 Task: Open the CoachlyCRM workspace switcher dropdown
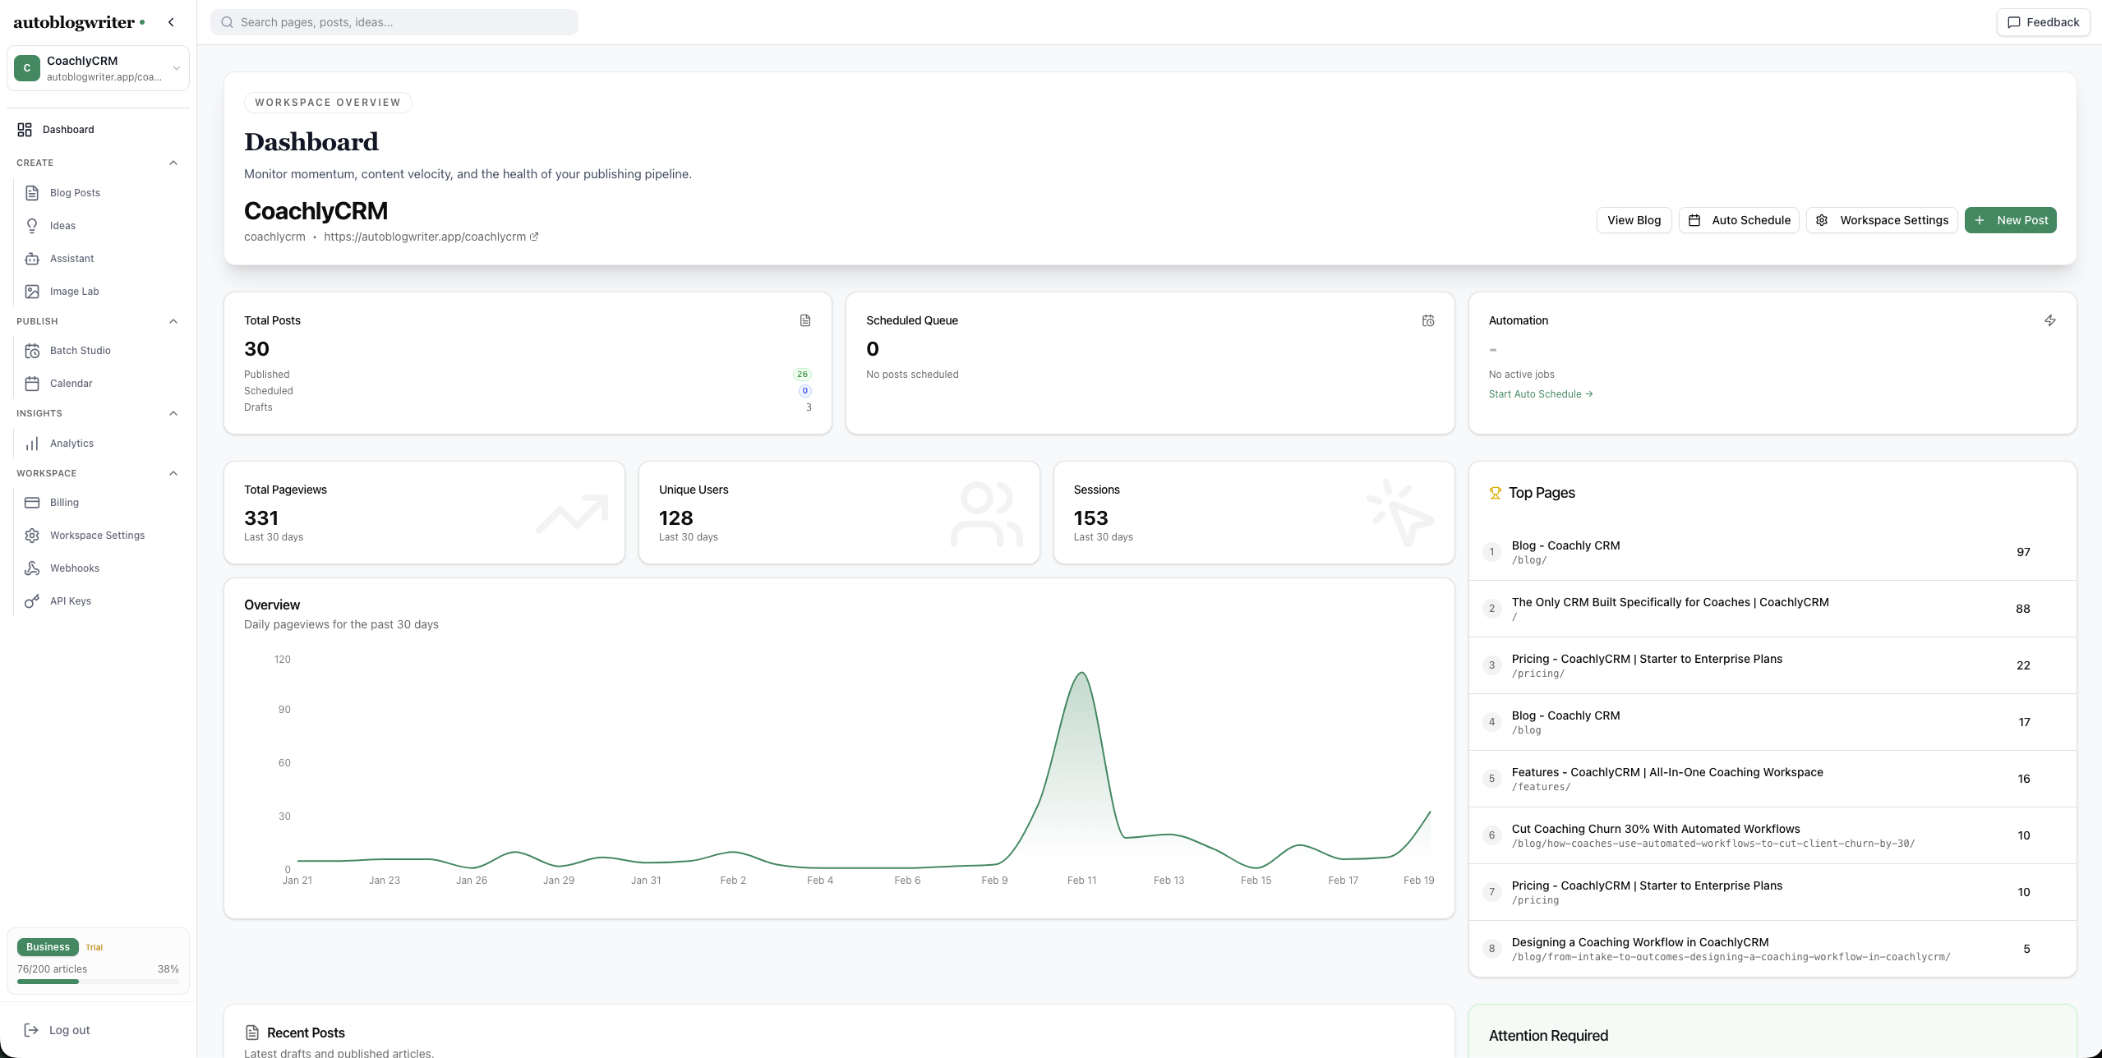[176, 68]
